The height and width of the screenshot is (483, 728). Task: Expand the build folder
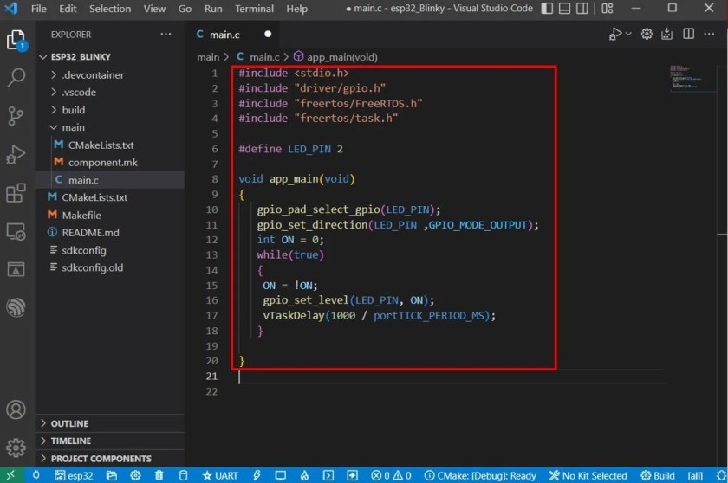point(73,110)
